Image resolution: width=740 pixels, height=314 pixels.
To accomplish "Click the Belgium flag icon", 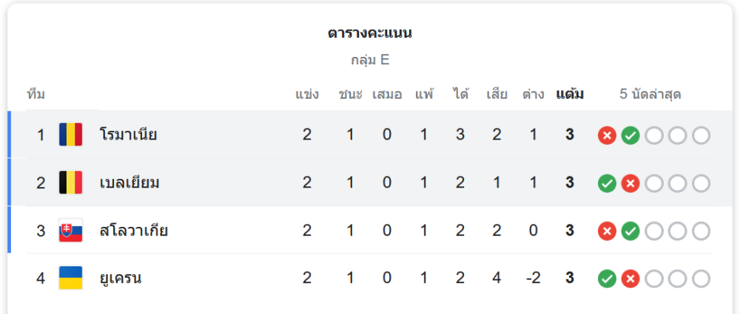I will click(x=70, y=182).
